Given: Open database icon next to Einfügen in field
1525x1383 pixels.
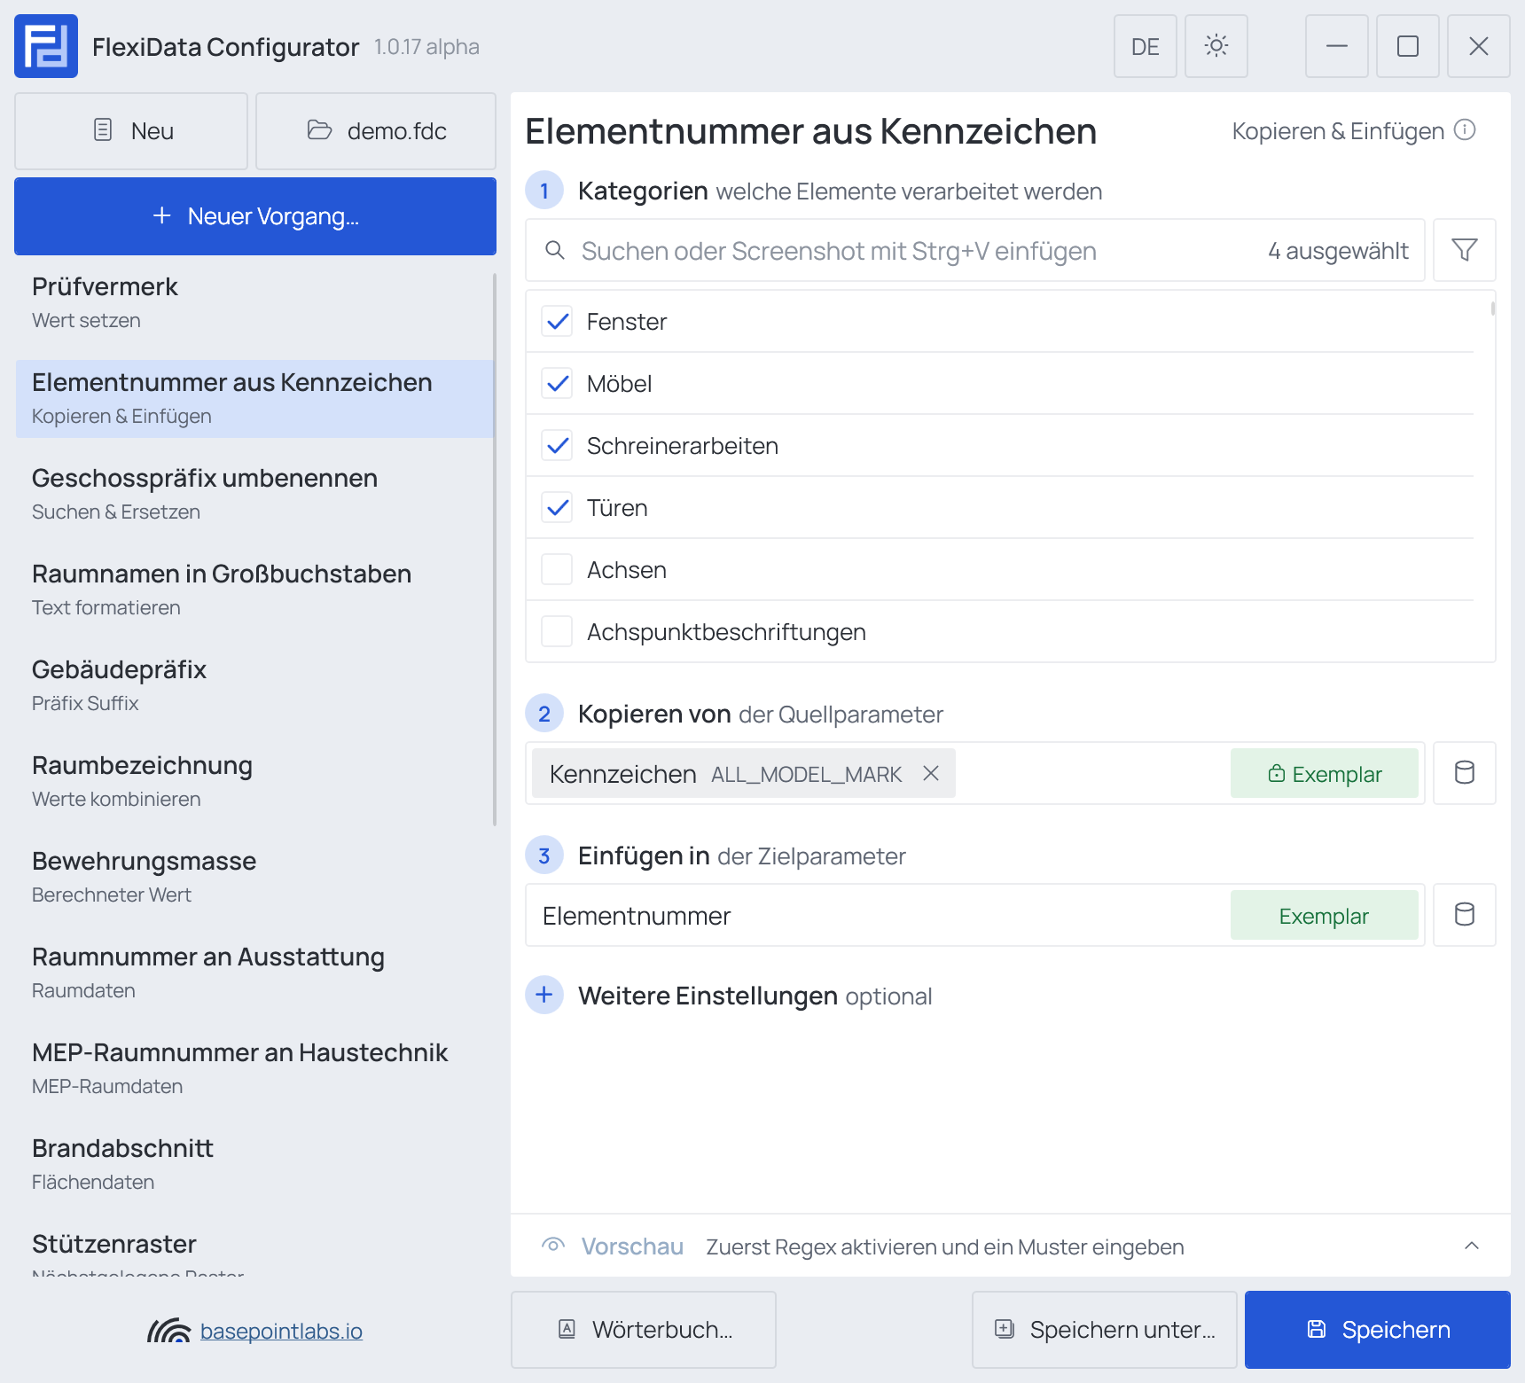Looking at the screenshot, I should pos(1465,915).
